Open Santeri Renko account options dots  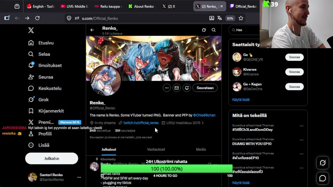tap(79, 177)
